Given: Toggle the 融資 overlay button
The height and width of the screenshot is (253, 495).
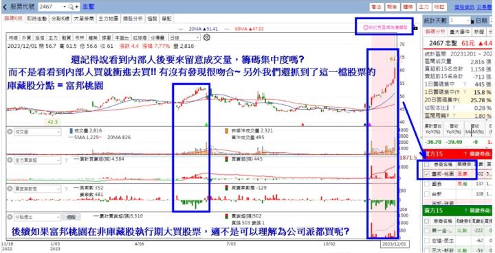Looking at the screenshot, I should 66,38.
